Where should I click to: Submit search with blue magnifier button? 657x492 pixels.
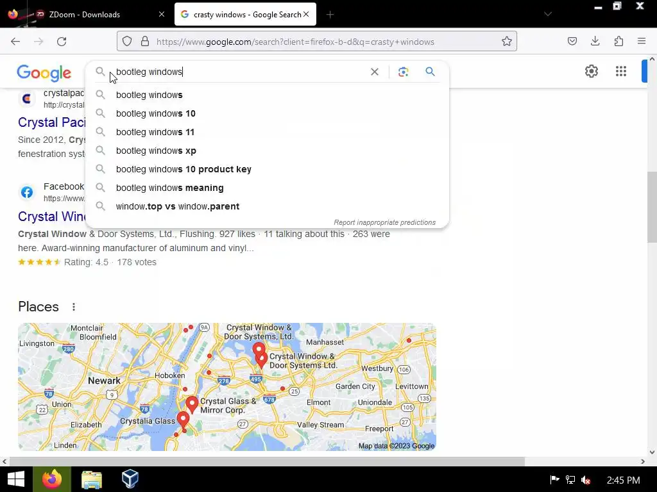[430, 72]
